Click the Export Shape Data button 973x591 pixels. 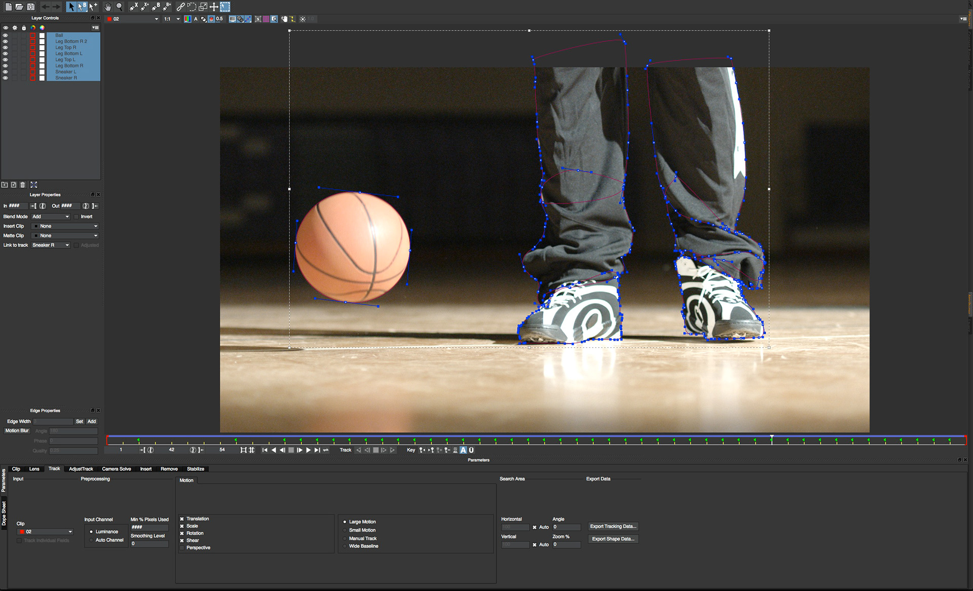click(x=613, y=539)
